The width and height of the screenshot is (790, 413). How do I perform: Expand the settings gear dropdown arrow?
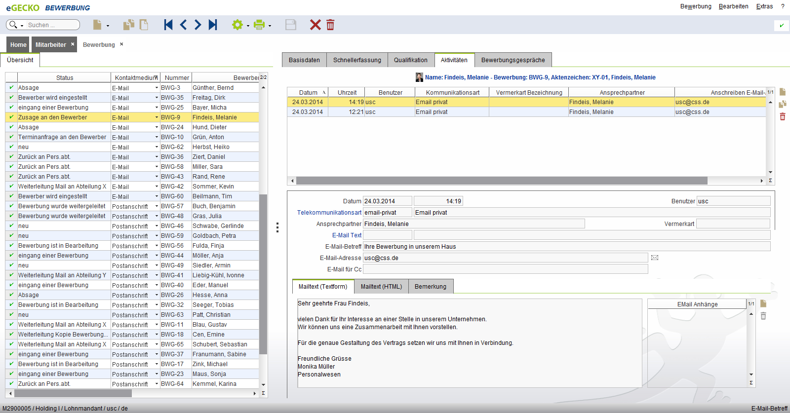click(x=248, y=26)
